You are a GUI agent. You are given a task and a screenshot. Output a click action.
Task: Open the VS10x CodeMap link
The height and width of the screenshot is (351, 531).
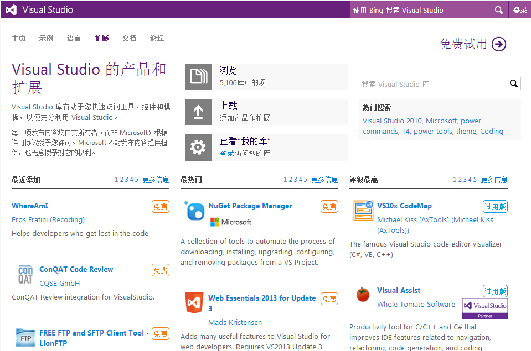pyautogui.click(x=404, y=206)
